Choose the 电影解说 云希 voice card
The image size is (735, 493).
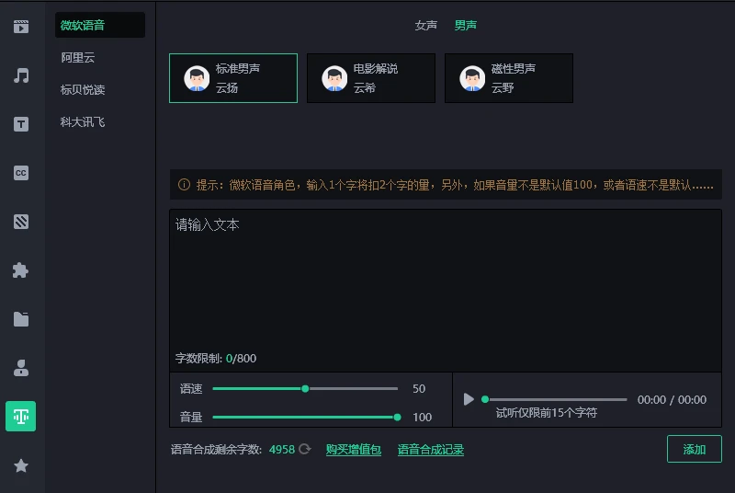click(x=371, y=78)
